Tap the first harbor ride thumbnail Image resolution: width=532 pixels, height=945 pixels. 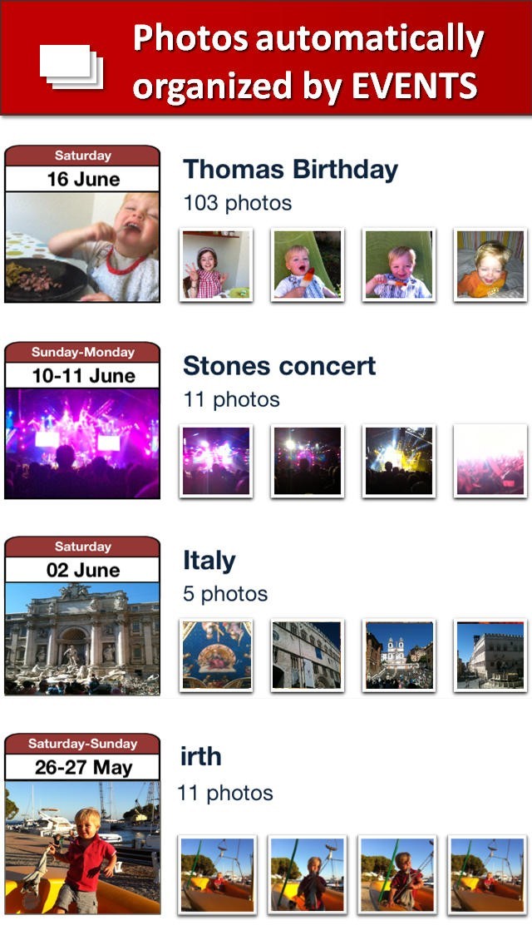click(217, 875)
